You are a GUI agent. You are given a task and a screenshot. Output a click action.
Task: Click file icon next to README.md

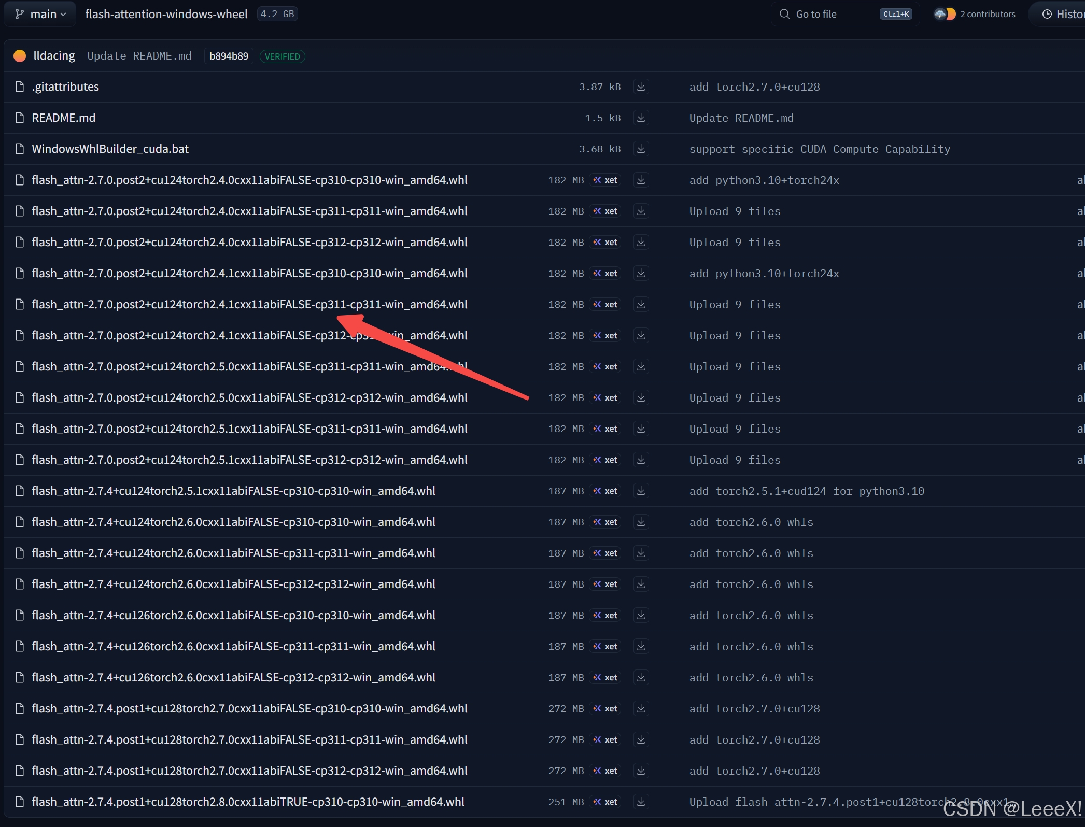[20, 118]
